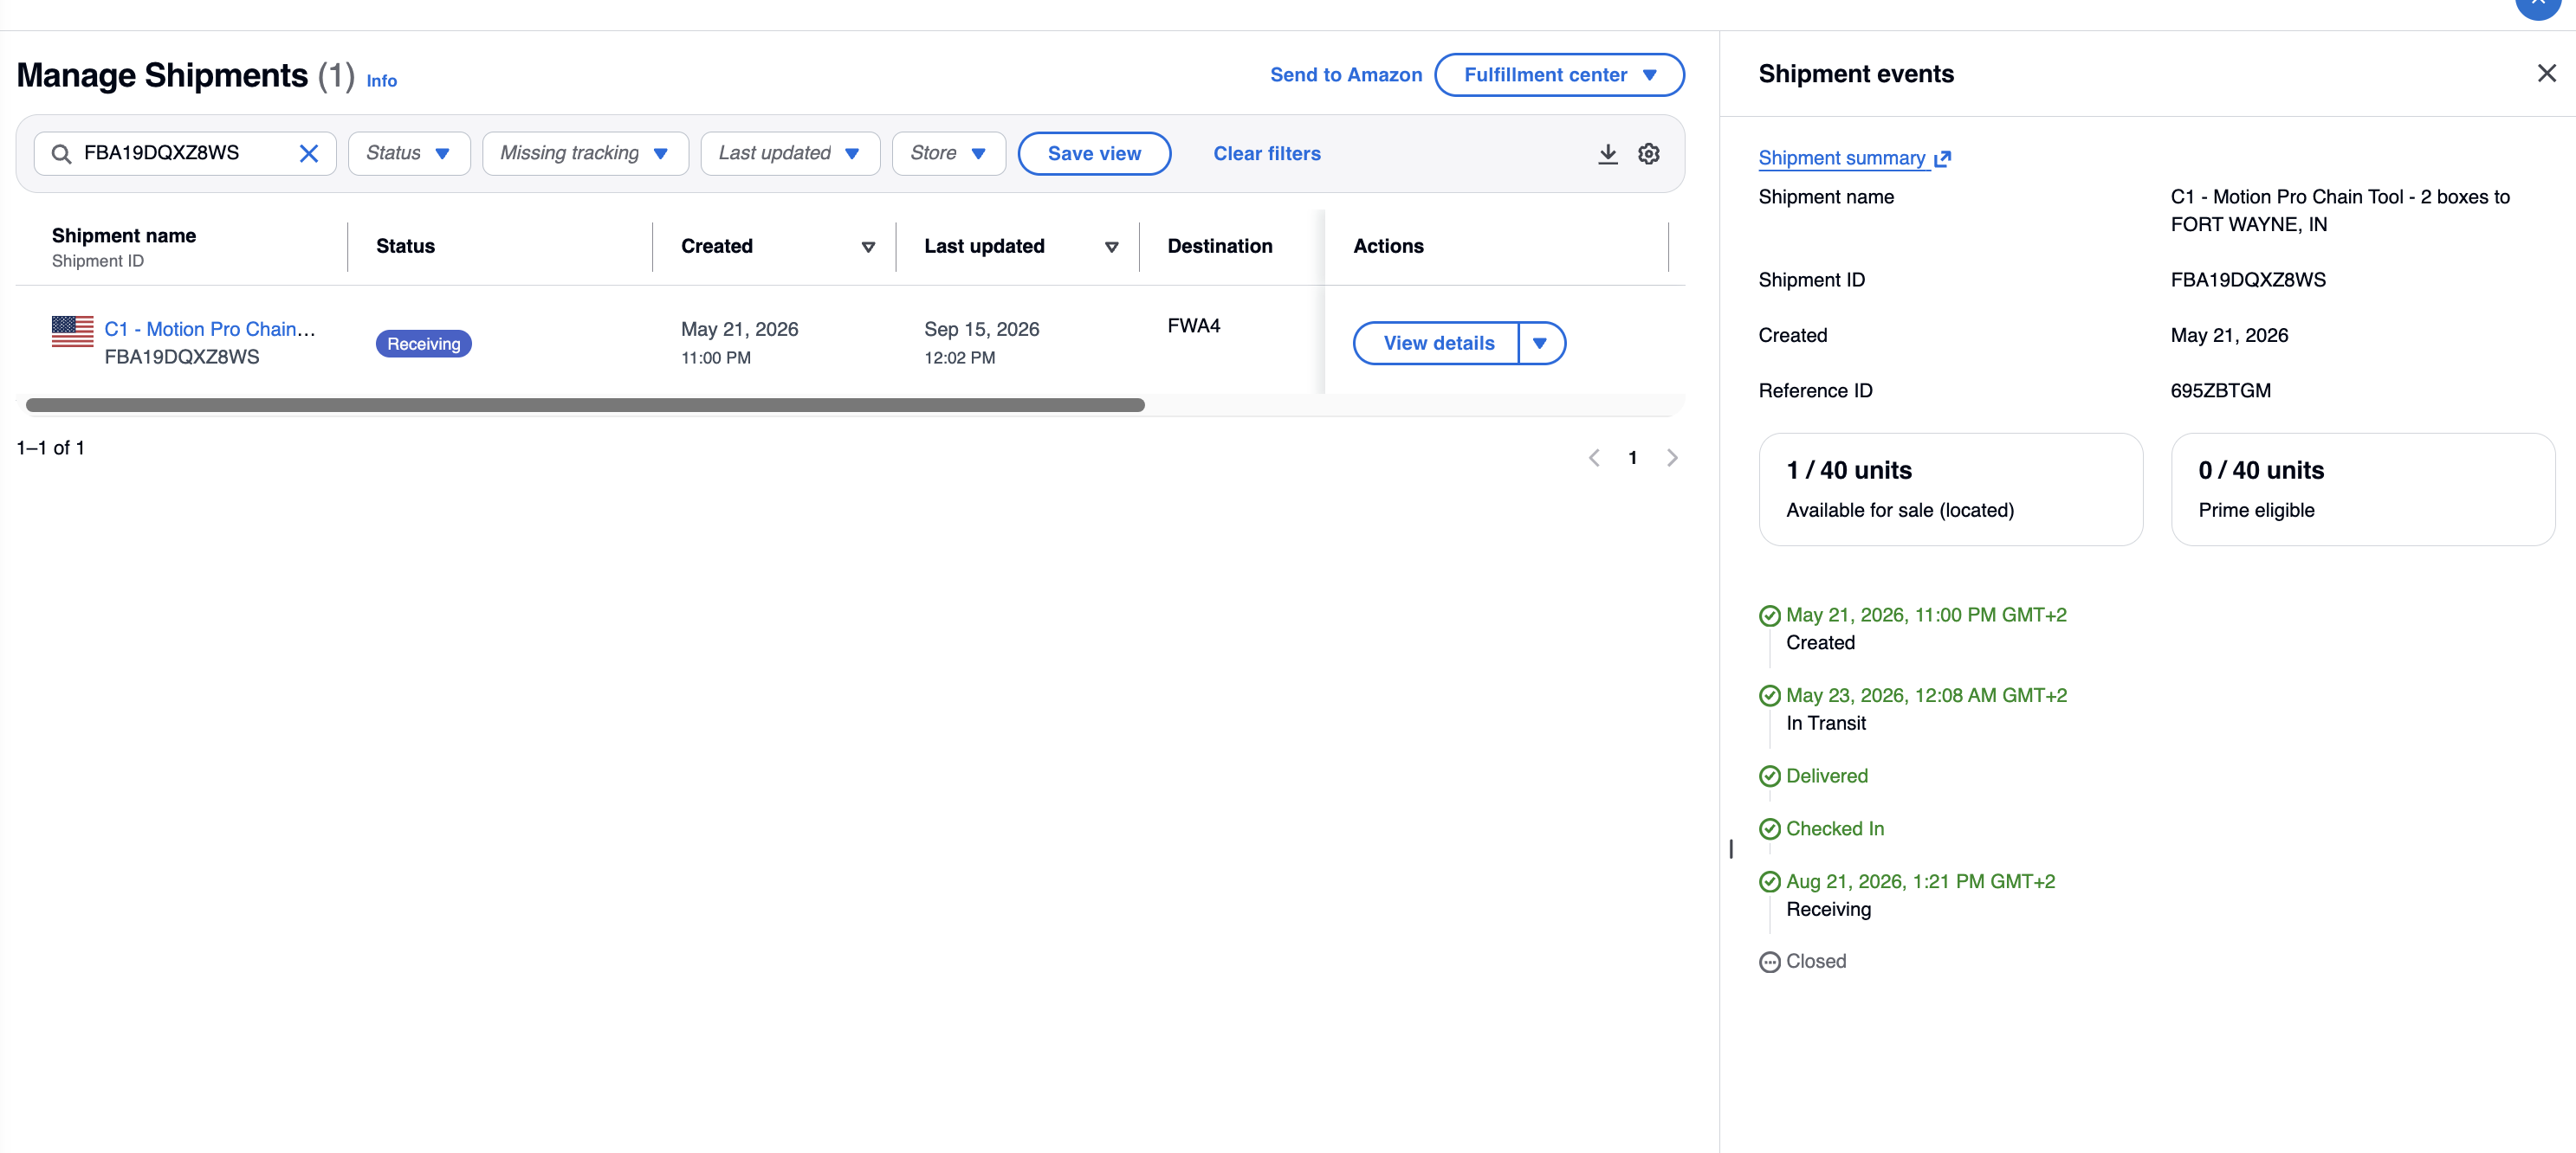Click the shipment search input field
The image size is (2576, 1153).
pos(186,153)
